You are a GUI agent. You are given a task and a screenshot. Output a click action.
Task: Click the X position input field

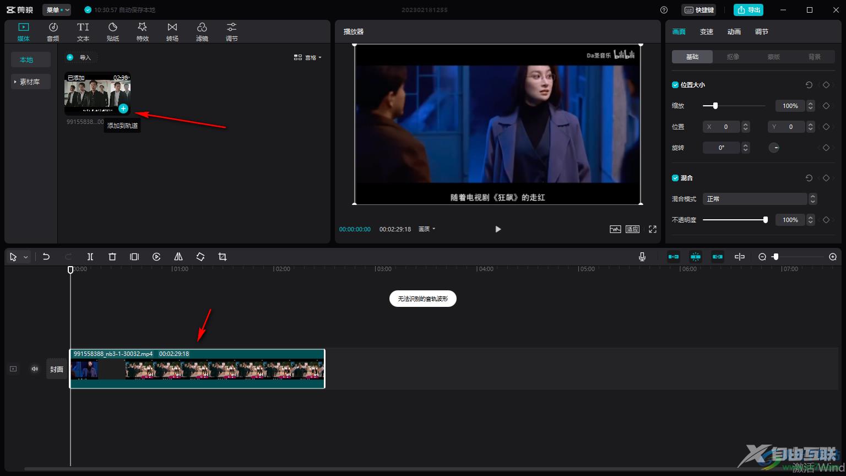[722, 127]
